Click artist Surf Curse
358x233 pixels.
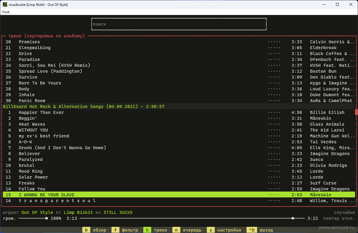(323, 183)
